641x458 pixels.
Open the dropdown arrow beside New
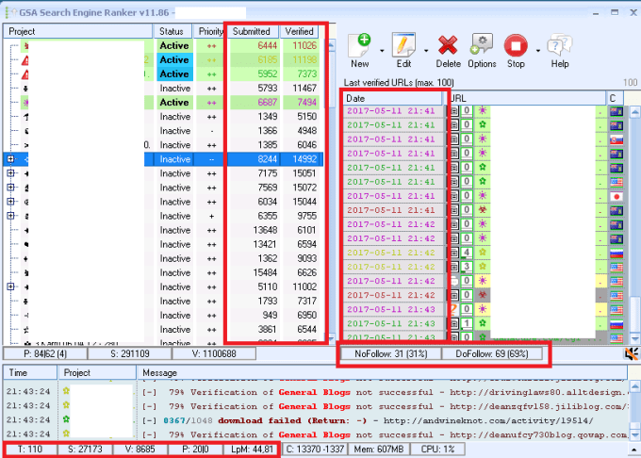(x=380, y=49)
